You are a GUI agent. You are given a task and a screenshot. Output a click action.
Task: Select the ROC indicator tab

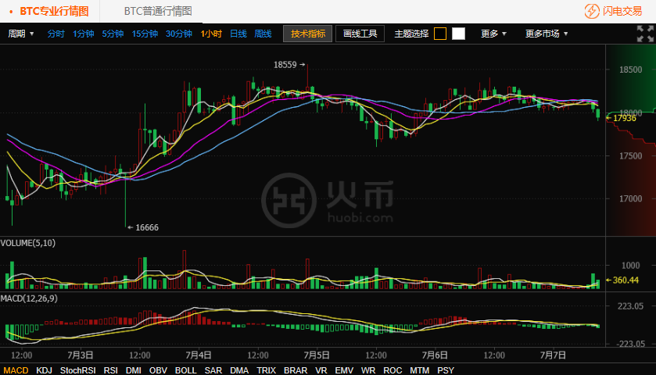[393, 370]
